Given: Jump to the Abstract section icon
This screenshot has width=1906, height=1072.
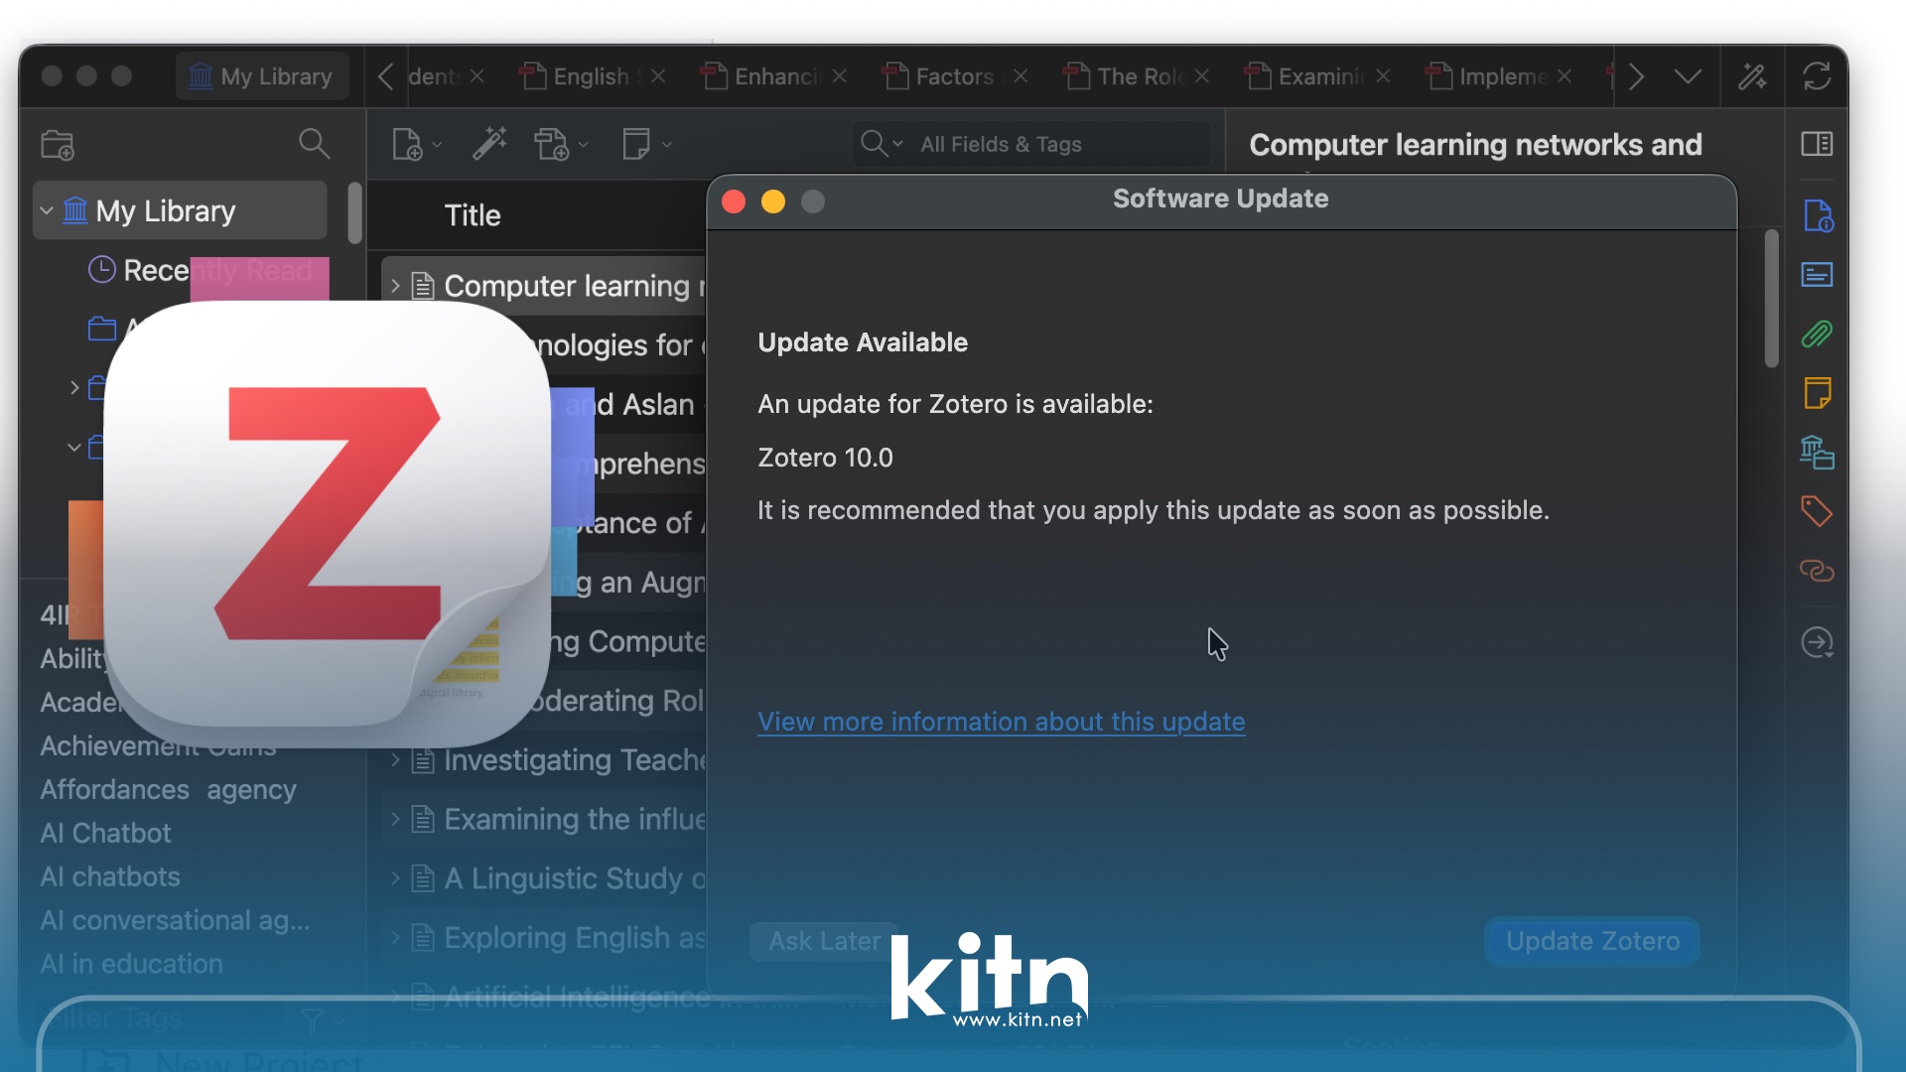Looking at the screenshot, I should 1817,274.
